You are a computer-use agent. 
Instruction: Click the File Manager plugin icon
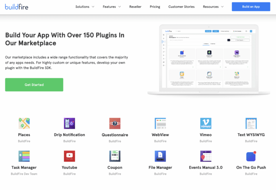(x=160, y=156)
